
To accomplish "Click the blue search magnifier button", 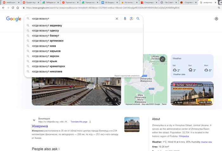I will [138, 19].
